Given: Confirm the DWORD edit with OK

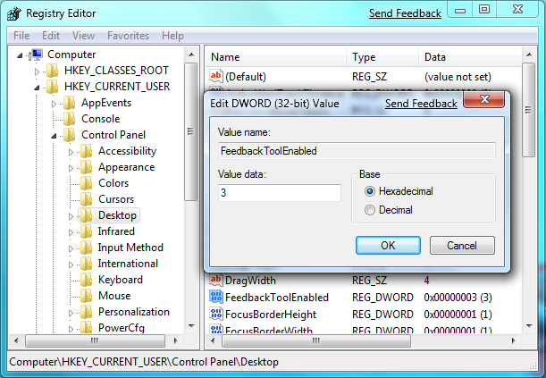Looking at the screenshot, I should click(x=388, y=246).
